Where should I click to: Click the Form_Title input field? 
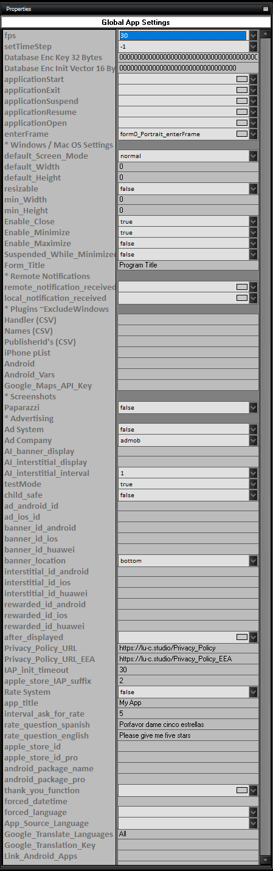188,266
